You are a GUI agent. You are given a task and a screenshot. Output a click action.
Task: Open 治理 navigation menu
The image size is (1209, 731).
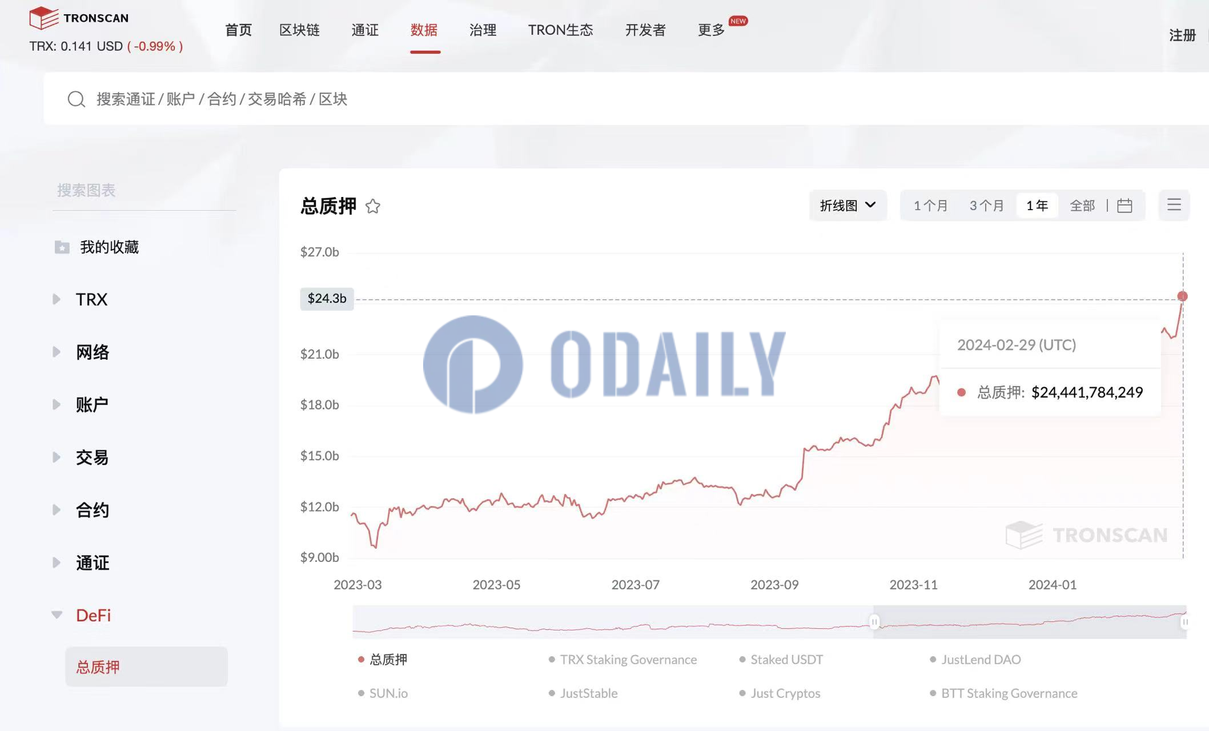click(x=483, y=30)
